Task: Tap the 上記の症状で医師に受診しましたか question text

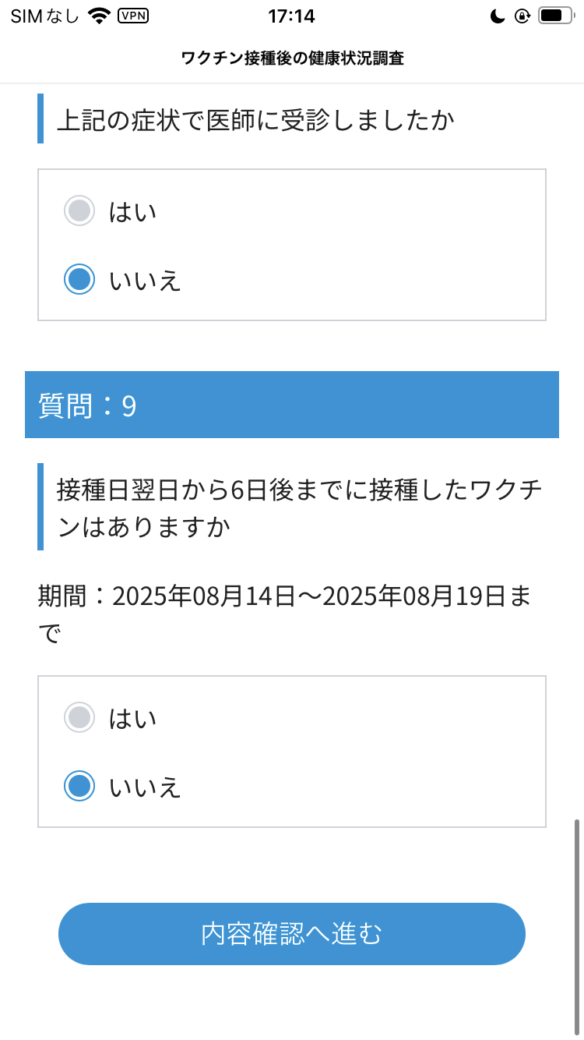Action: pyautogui.click(x=257, y=119)
